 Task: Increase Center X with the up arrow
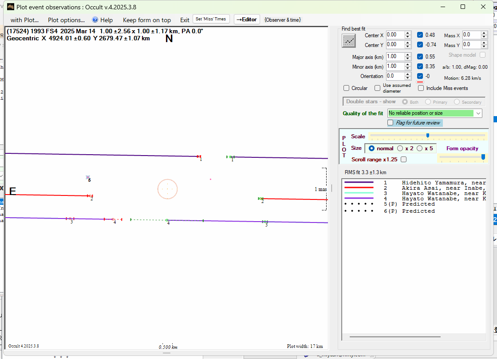(x=407, y=33)
